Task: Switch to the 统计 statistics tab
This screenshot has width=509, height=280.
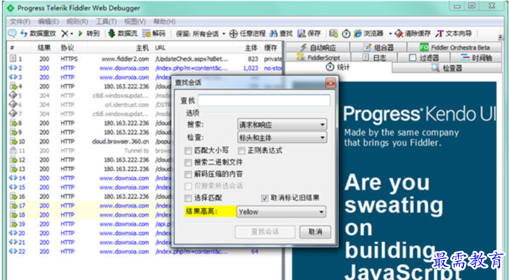Action: (338, 67)
